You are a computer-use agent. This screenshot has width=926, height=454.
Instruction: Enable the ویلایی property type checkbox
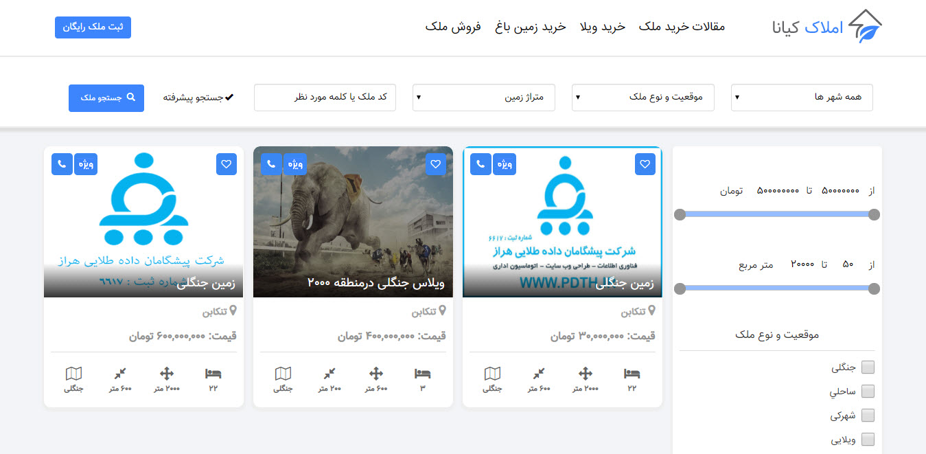(868, 439)
